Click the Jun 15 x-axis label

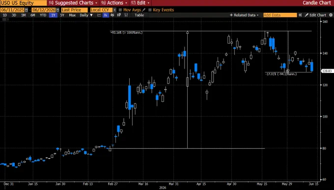[x=314, y=184]
